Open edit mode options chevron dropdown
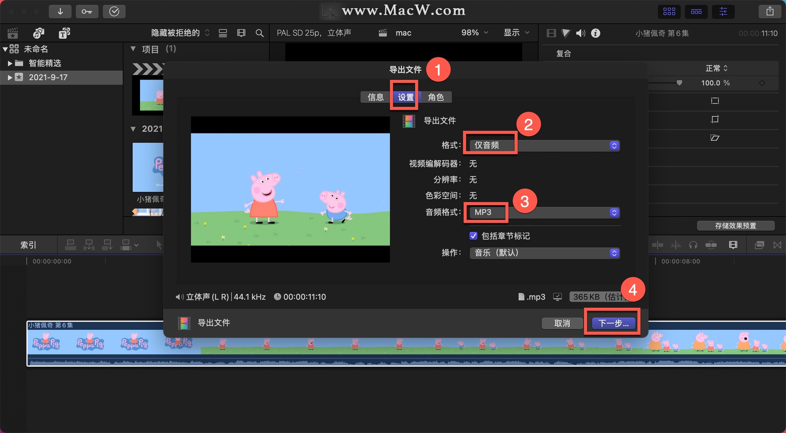 [x=136, y=246]
